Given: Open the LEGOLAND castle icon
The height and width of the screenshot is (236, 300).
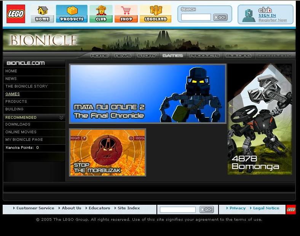Looking at the screenshot, I should [155, 14].
